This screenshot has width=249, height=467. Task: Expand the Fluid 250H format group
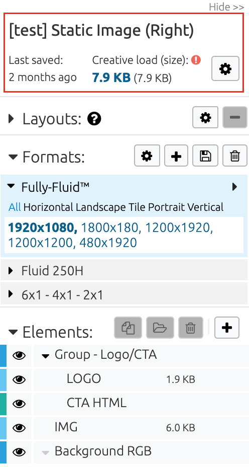11,270
